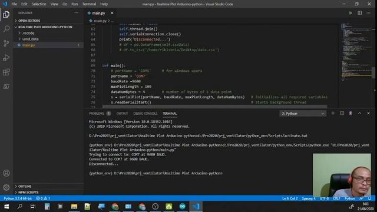
Task: Click the editor horizontal scrollbar
Action: click(x=214, y=107)
